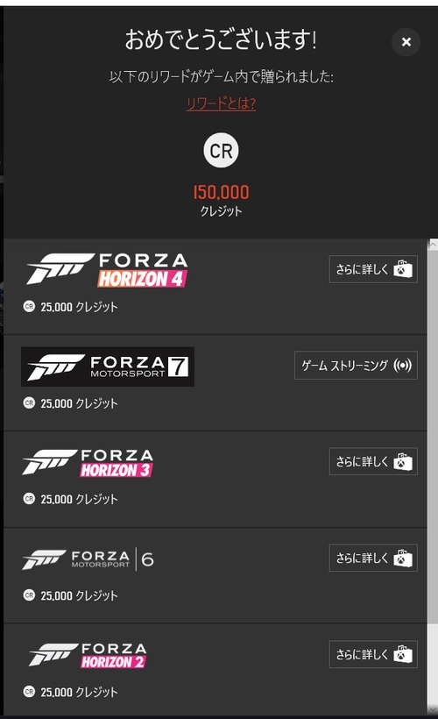Click the Forza Motorsport 7 logo

[x=108, y=367]
